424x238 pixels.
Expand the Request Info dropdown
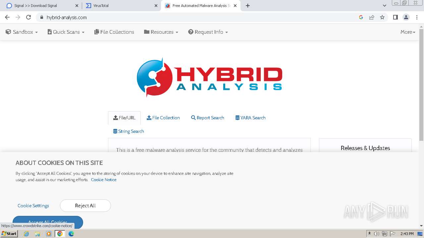pyautogui.click(x=208, y=32)
